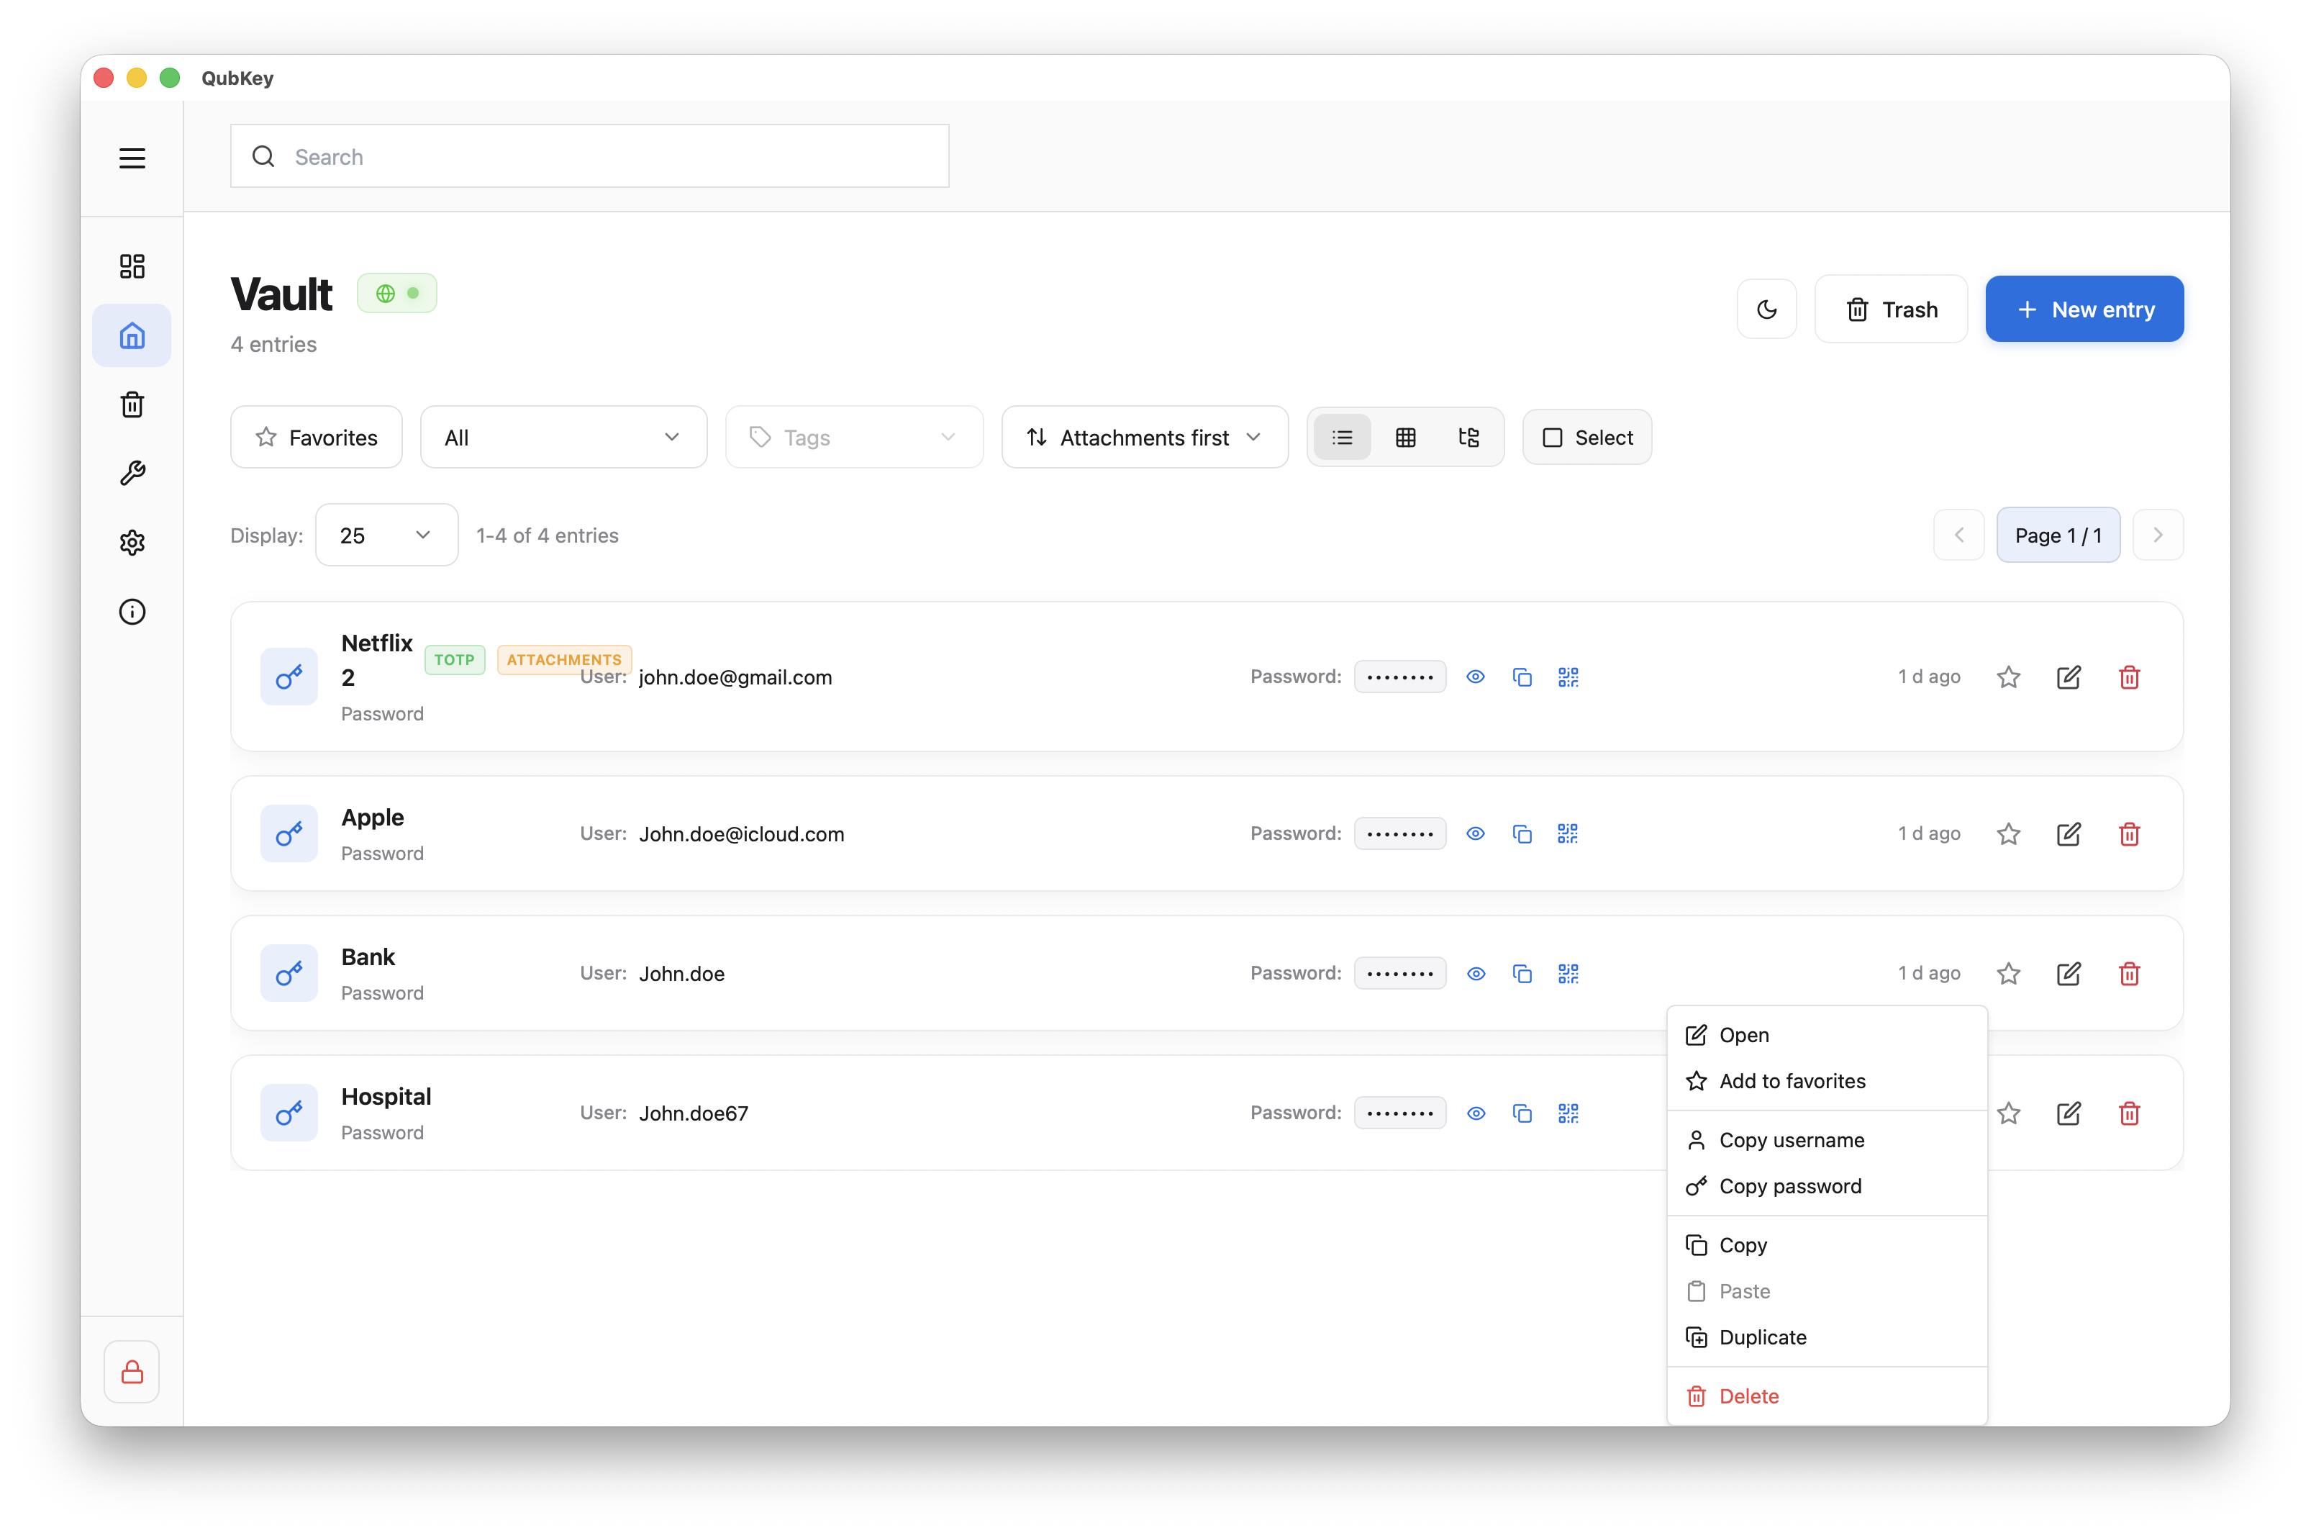Image resolution: width=2311 pixels, height=1533 pixels.
Task: Click the Page 1 / 1 indicator
Action: (x=2058, y=535)
